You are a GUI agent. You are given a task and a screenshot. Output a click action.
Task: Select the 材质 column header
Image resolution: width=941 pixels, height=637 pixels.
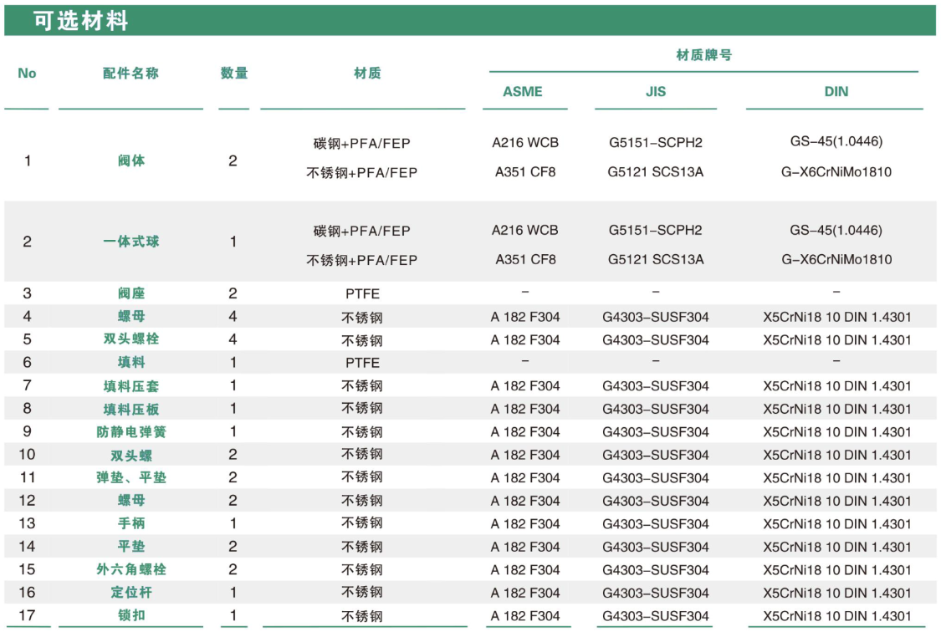366,74
